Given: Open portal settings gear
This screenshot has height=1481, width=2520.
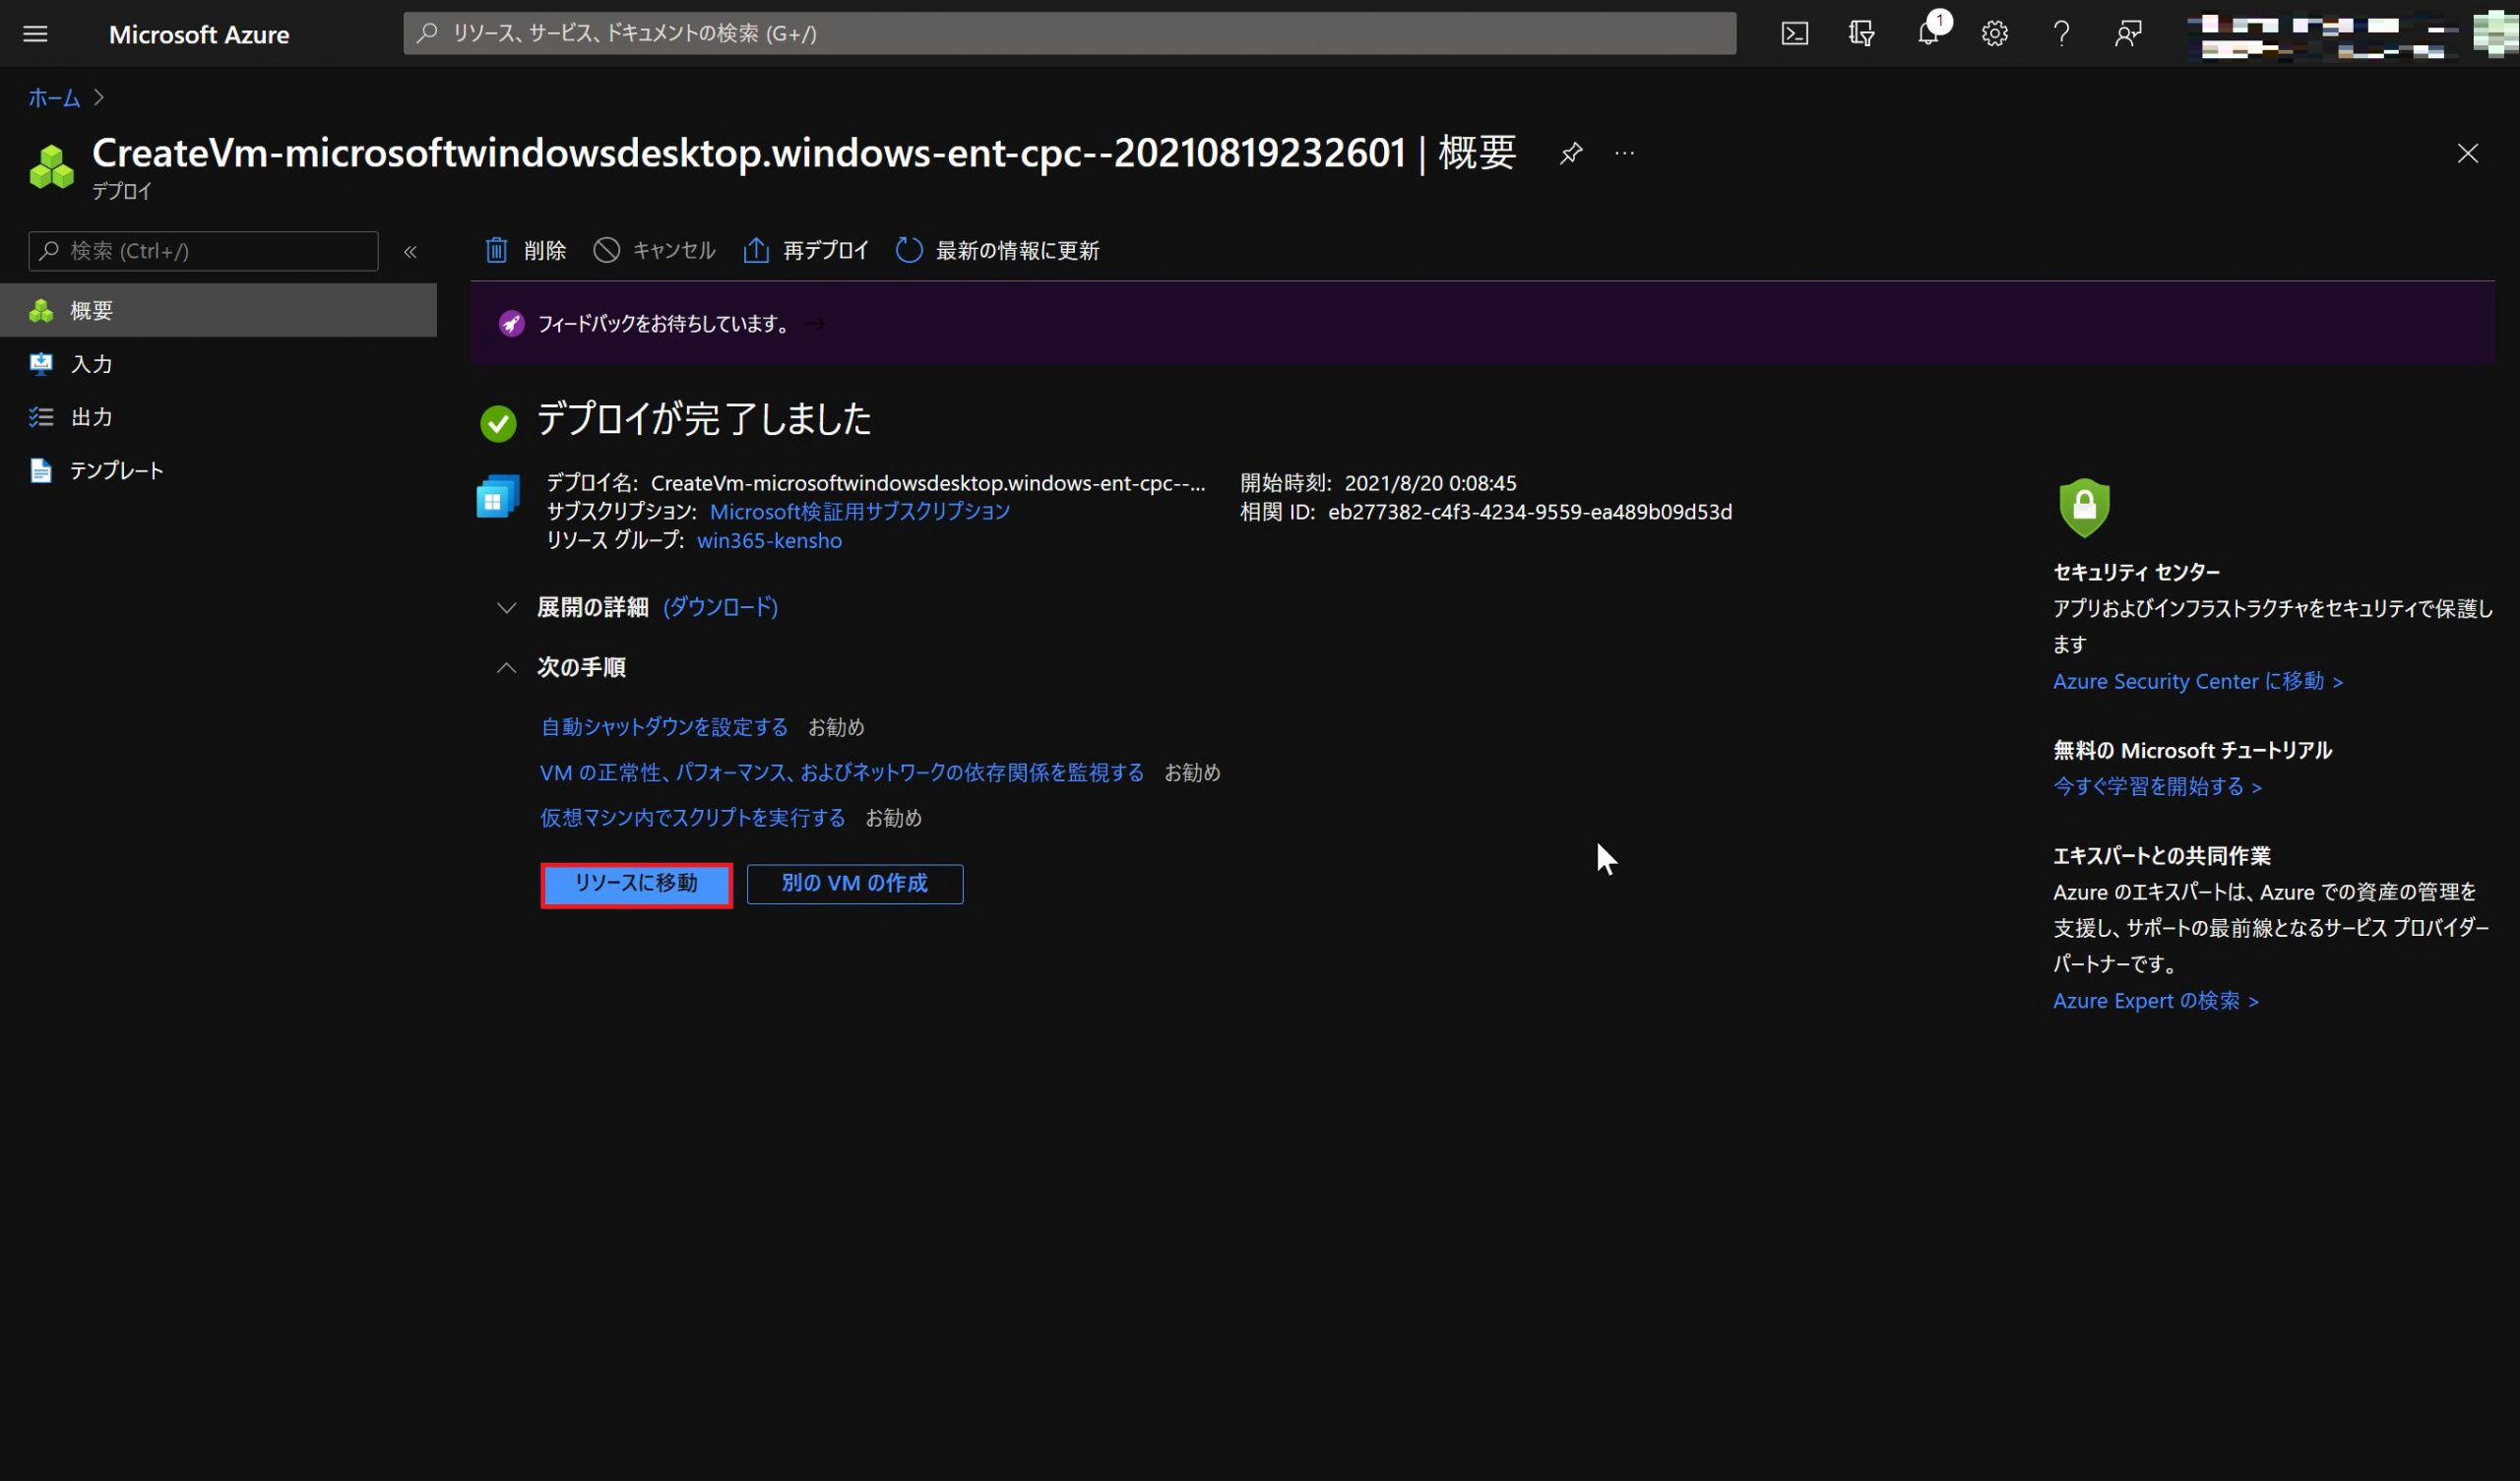Looking at the screenshot, I should click(x=1994, y=34).
